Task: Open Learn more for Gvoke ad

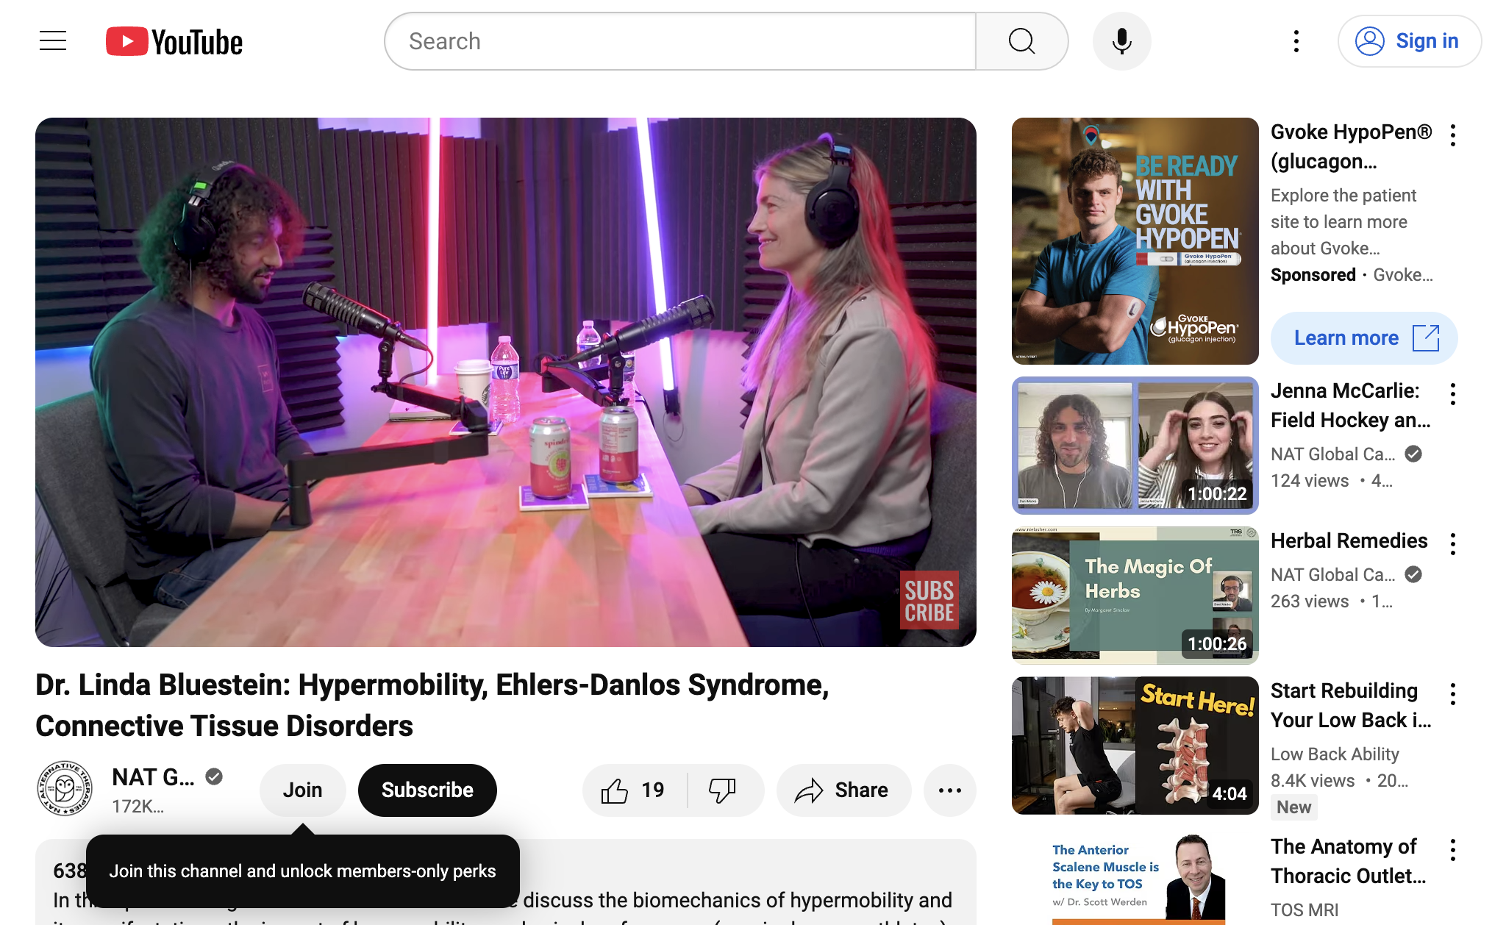Action: pos(1364,338)
